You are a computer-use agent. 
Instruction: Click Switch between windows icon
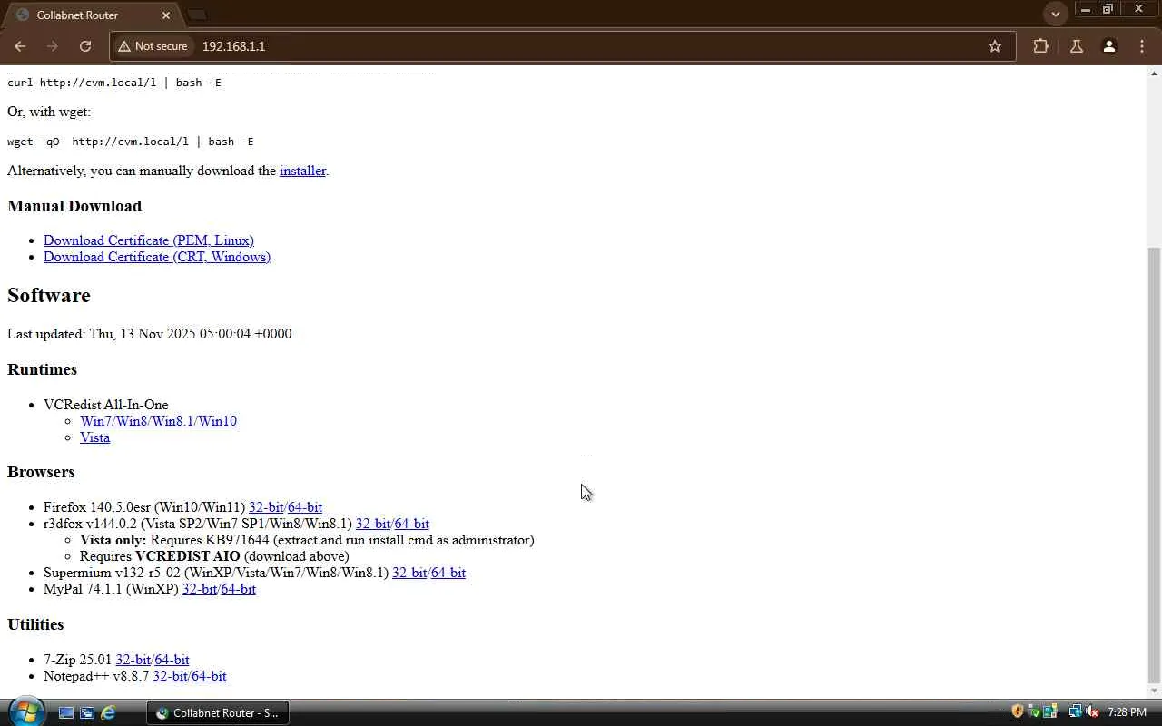pos(87,713)
